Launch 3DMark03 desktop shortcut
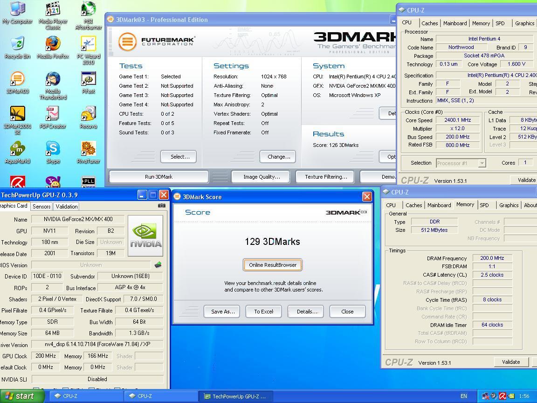This screenshot has width=537, height=403. (17, 83)
